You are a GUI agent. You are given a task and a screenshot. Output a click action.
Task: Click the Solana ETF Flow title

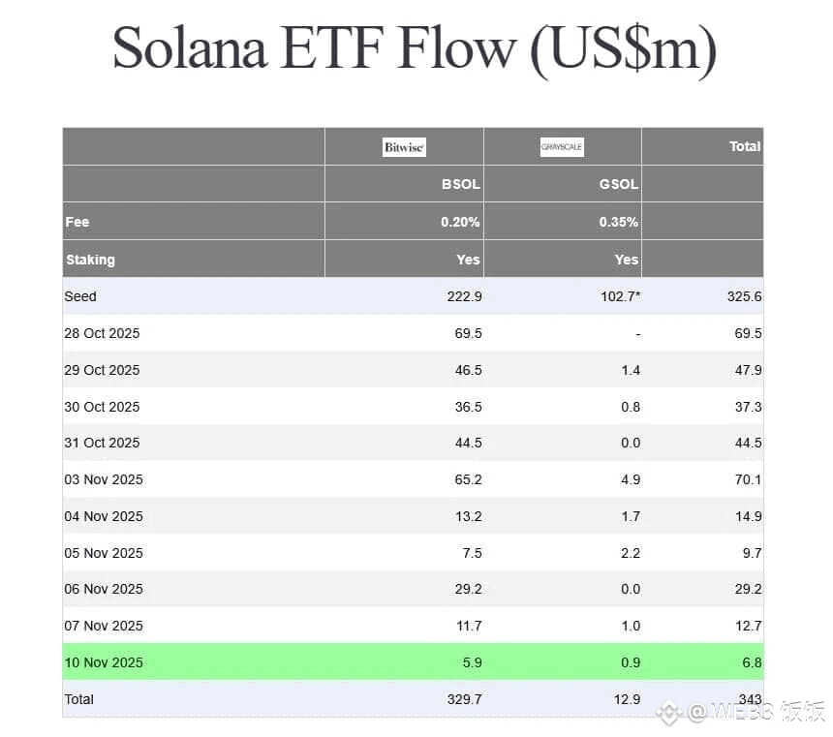click(x=415, y=46)
